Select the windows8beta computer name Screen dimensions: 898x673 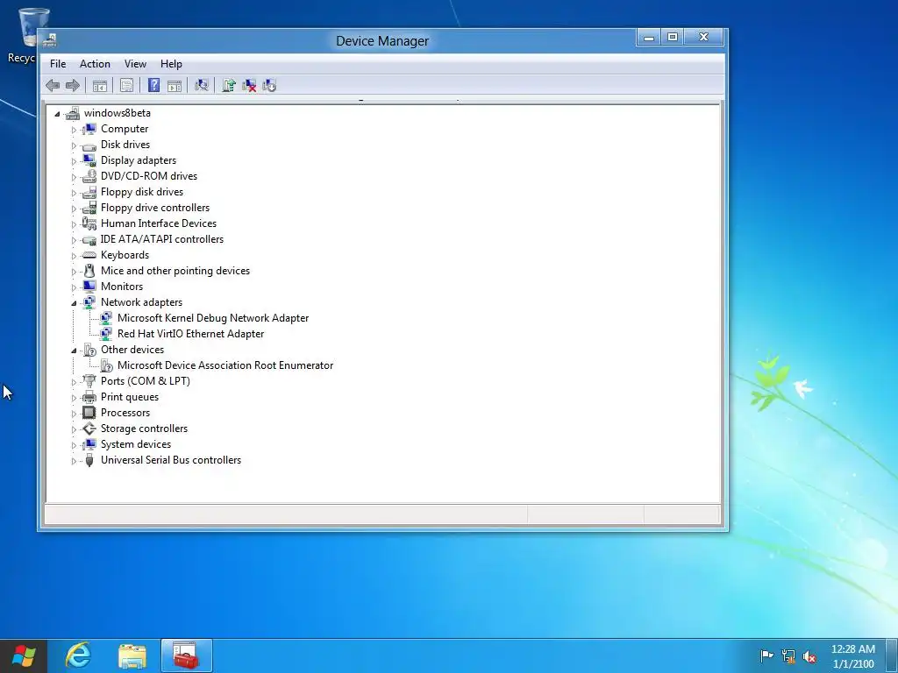pos(118,113)
